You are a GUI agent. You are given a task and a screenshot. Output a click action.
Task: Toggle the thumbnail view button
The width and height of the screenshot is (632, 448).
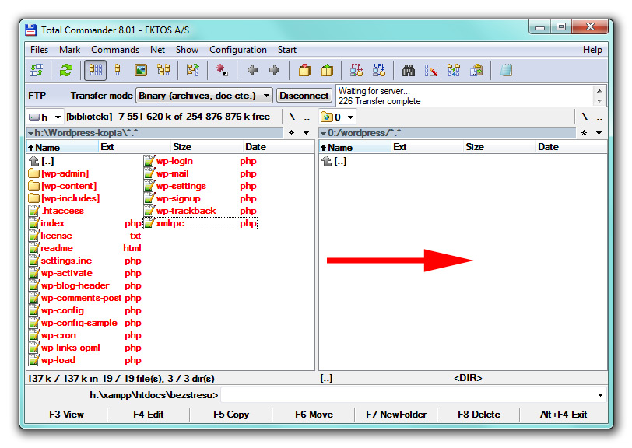pos(140,71)
